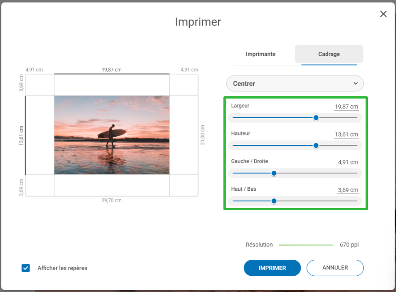Click the 670 ppi resolution value
396x292 pixels.
[x=349, y=245]
